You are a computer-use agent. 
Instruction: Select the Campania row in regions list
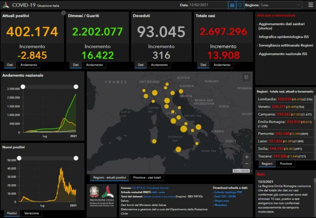(x=285, y=114)
